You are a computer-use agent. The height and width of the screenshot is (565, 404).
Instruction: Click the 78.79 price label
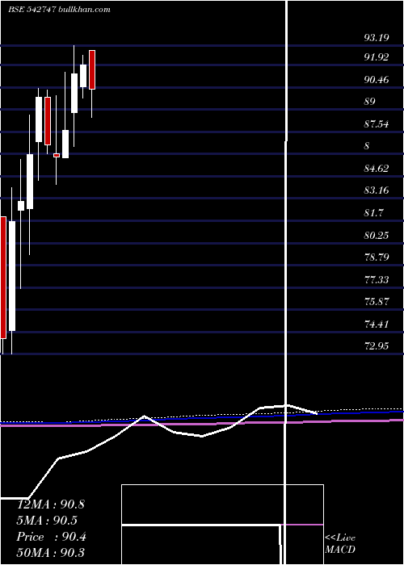click(x=377, y=257)
